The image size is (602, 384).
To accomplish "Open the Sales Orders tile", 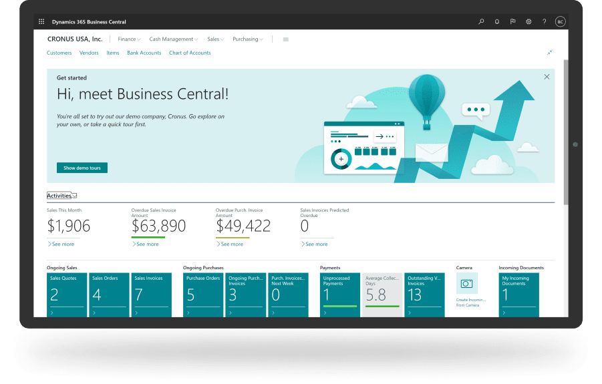I will (x=109, y=295).
